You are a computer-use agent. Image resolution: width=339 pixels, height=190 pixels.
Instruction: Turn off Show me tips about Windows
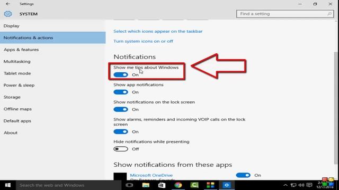click(121, 75)
